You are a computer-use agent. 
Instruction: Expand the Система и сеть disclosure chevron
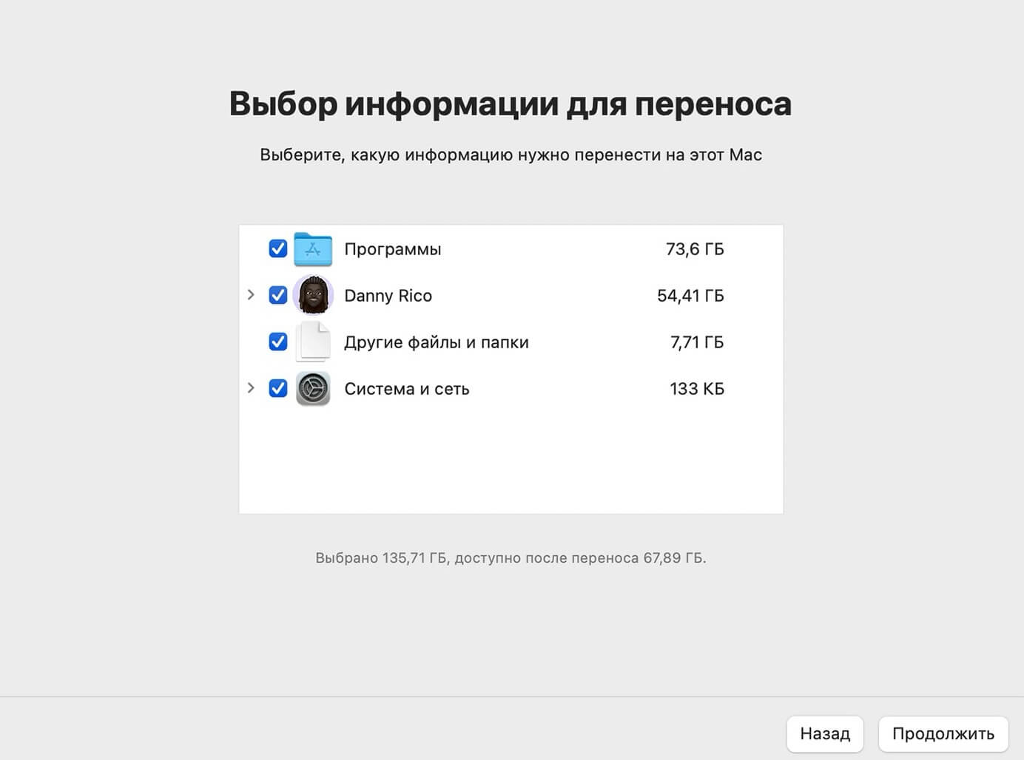pyautogui.click(x=250, y=388)
